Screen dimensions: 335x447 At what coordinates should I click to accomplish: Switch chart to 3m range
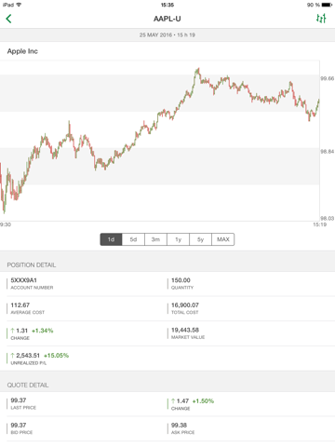click(155, 239)
